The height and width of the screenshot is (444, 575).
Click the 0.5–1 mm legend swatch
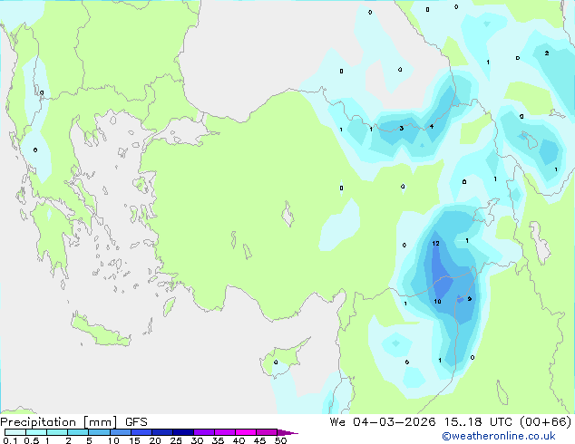click(36, 432)
